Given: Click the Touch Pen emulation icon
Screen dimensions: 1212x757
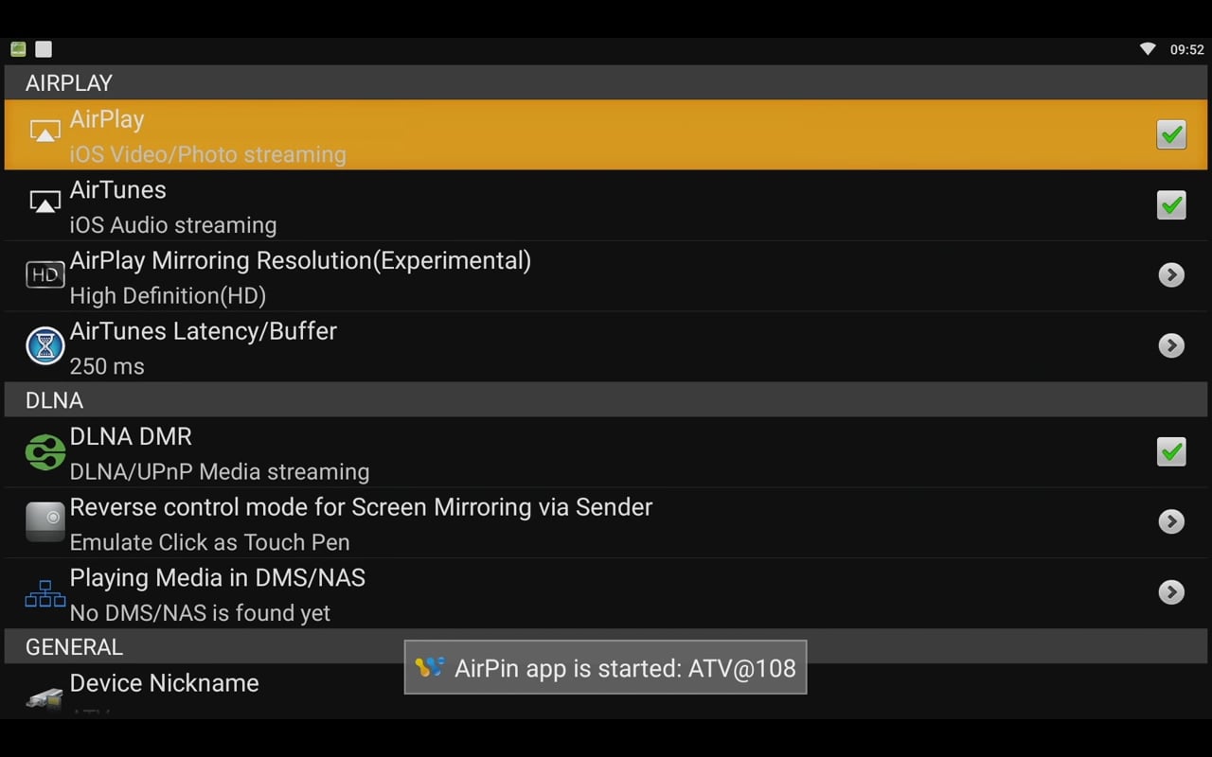Looking at the screenshot, I should (x=45, y=520).
